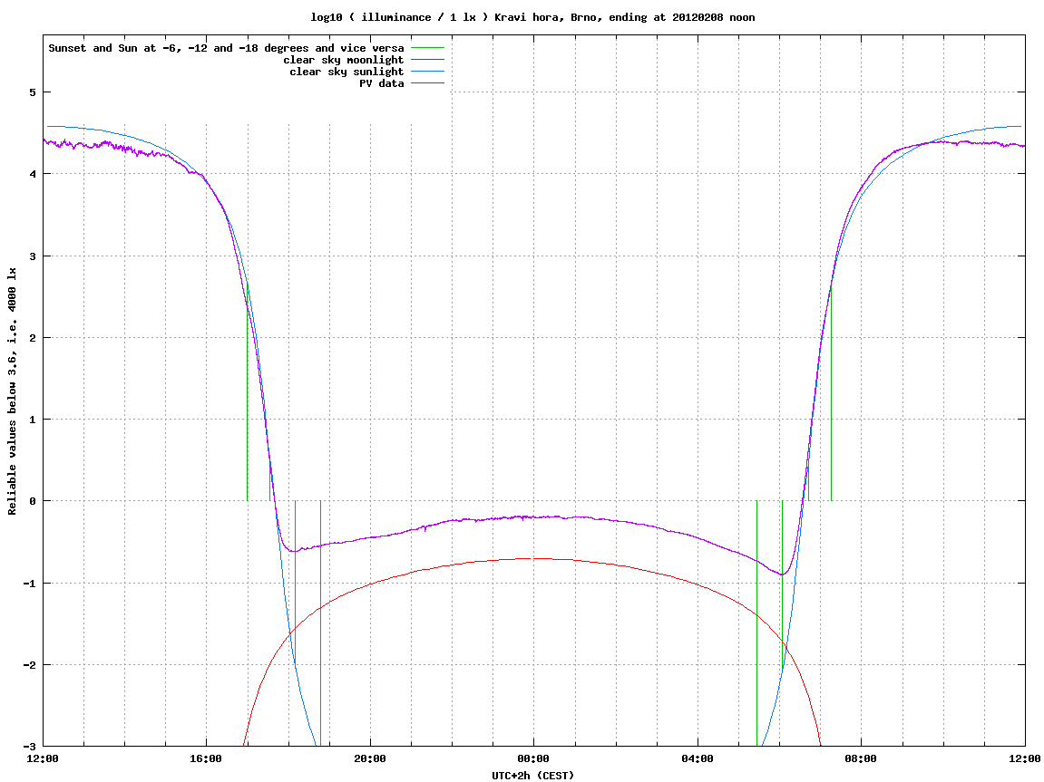This screenshot has height=782, width=1044.
Task: Click y-axis tick label 3
Action: coord(32,256)
